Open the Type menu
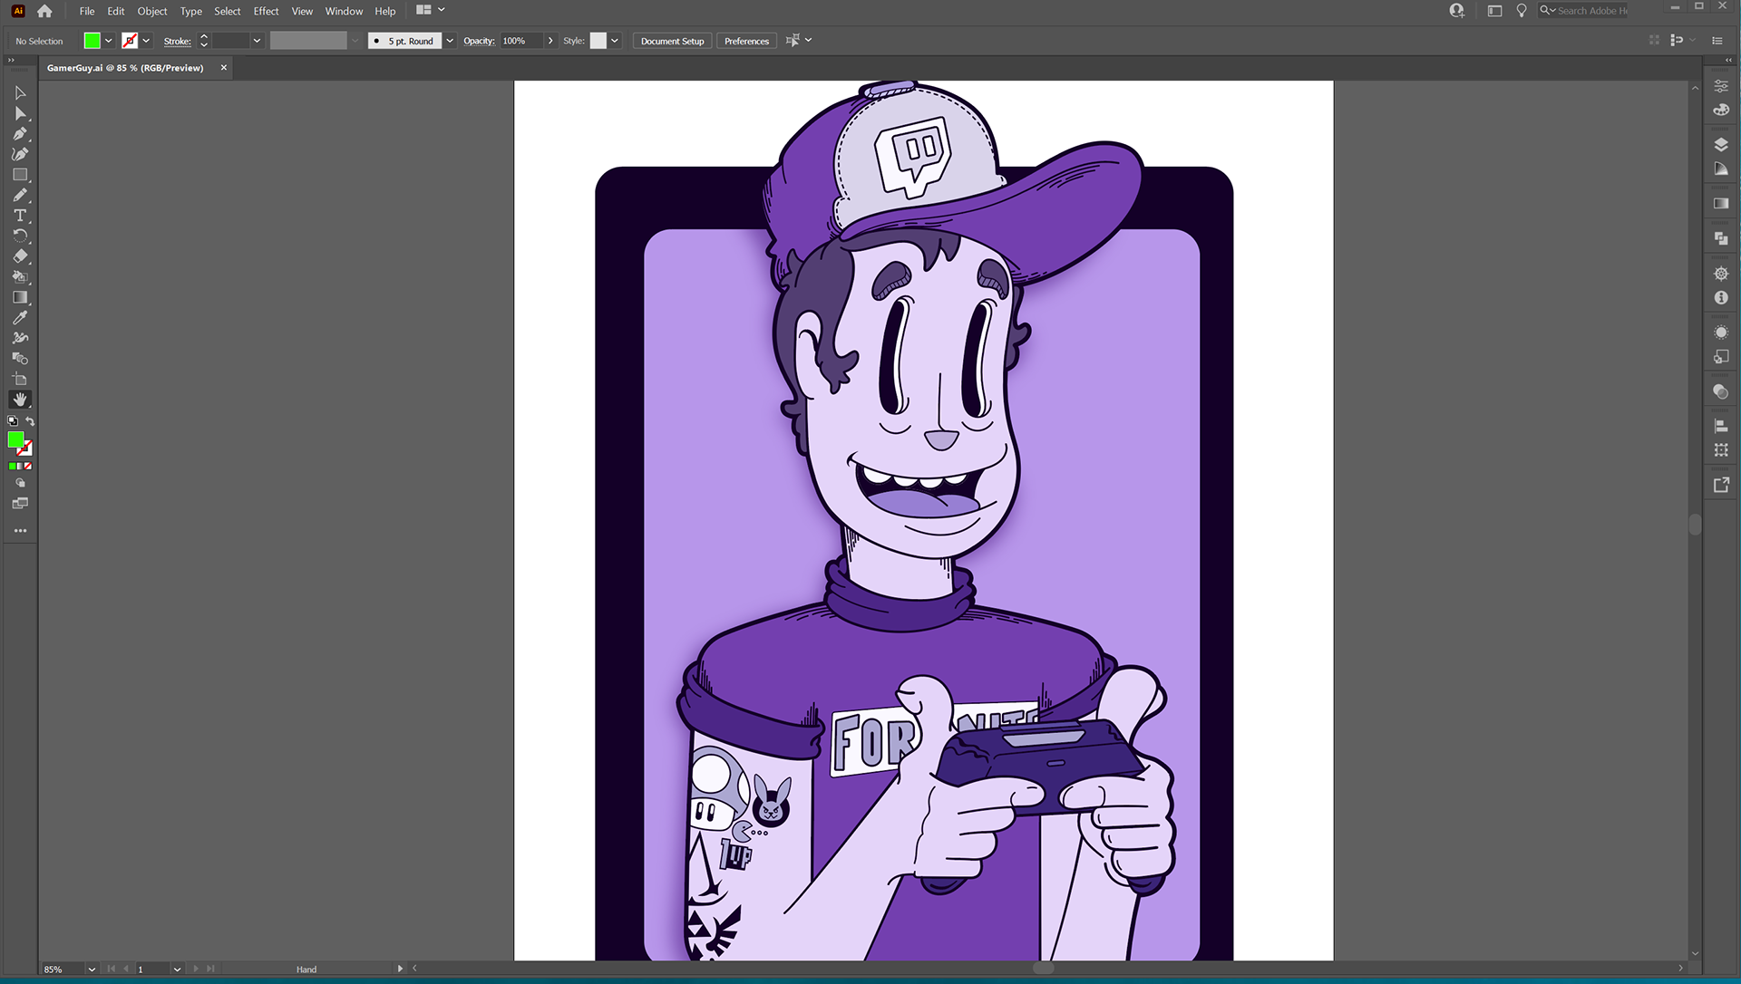1741x984 pixels. 190,11
